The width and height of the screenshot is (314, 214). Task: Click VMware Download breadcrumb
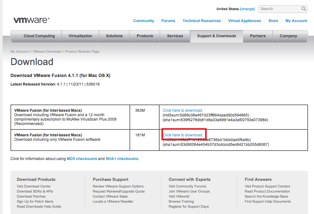pyautogui.click(x=47, y=51)
